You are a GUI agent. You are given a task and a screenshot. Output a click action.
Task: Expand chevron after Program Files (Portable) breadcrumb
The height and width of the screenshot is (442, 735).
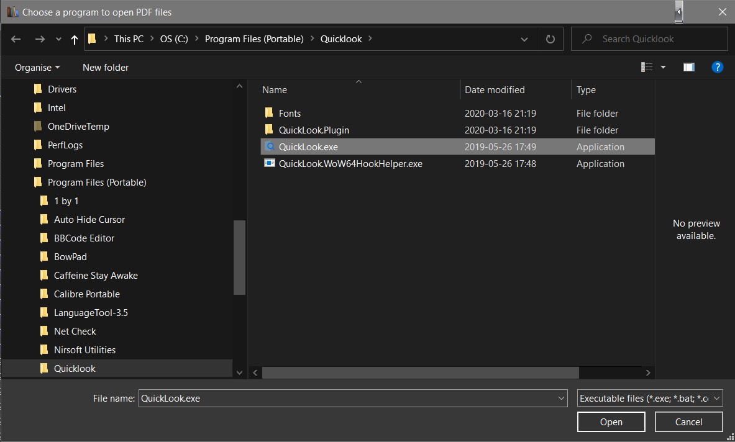point(312,39)
